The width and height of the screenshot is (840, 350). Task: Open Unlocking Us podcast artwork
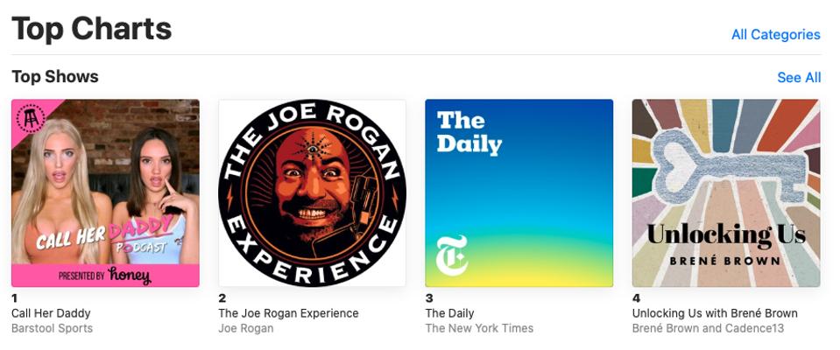[726, 192]
